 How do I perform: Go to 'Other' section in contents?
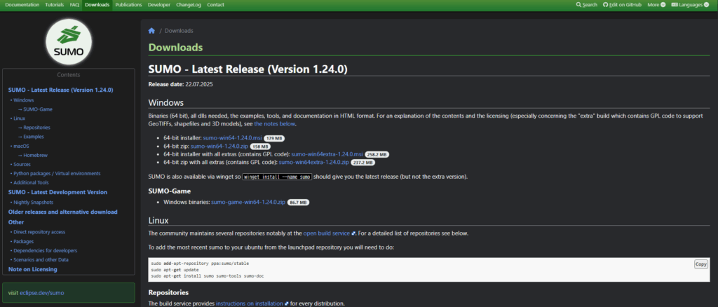(16, 222)
